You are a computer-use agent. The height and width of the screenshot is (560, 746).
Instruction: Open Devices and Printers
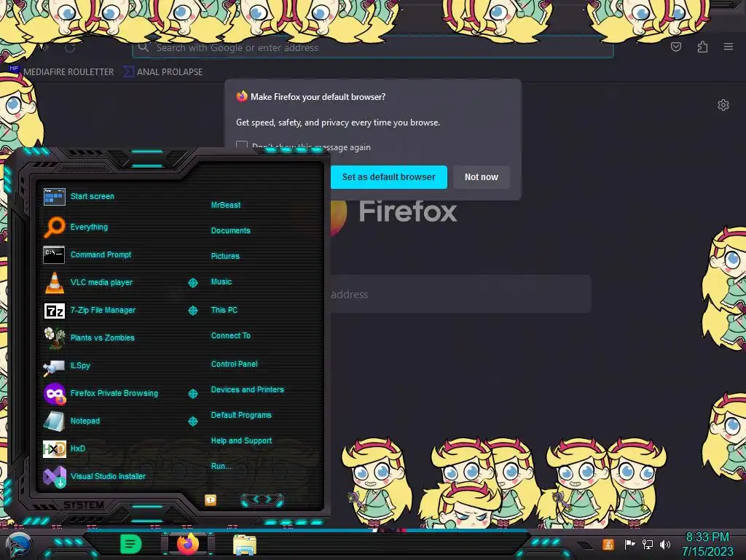[x=248, y=389]
